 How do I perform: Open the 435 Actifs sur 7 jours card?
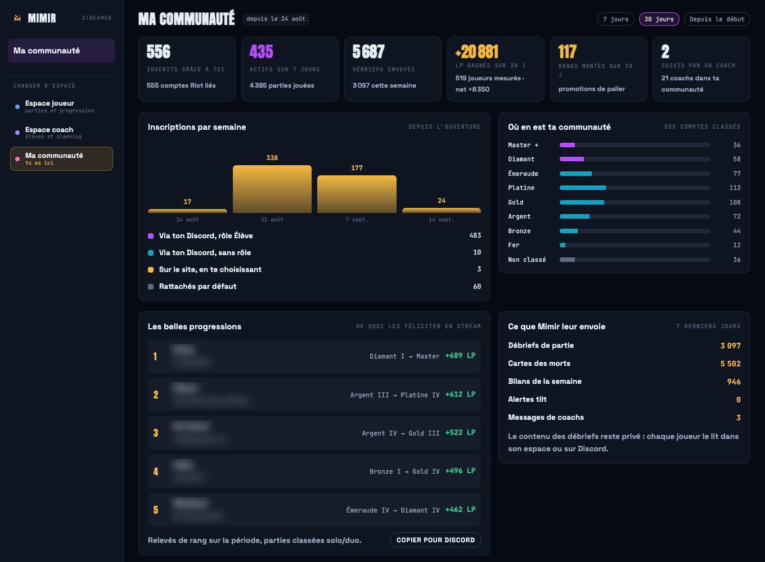coord(290,69)
